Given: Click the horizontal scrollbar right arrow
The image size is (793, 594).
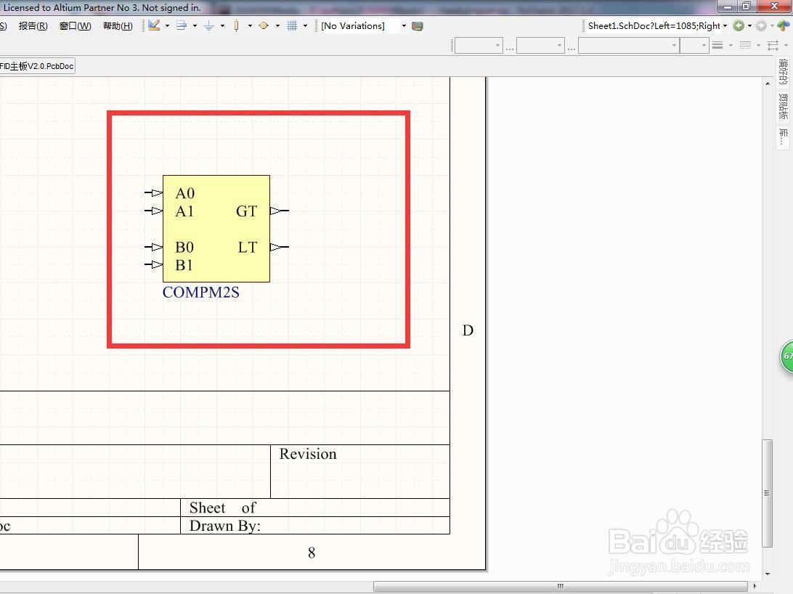Looking at the screenshot, I should 755,586.
